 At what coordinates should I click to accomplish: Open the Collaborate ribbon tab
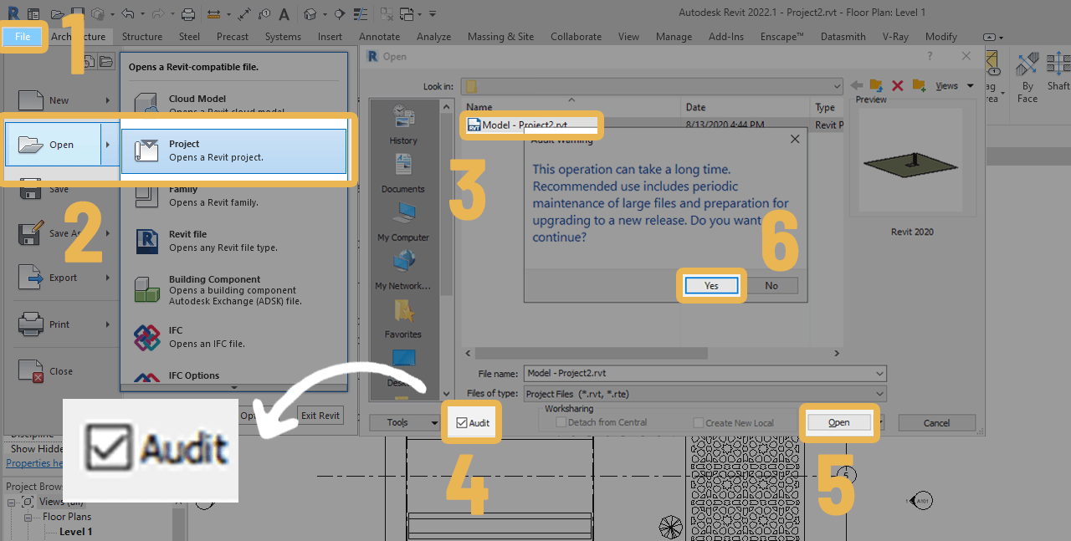coord(576,37)
